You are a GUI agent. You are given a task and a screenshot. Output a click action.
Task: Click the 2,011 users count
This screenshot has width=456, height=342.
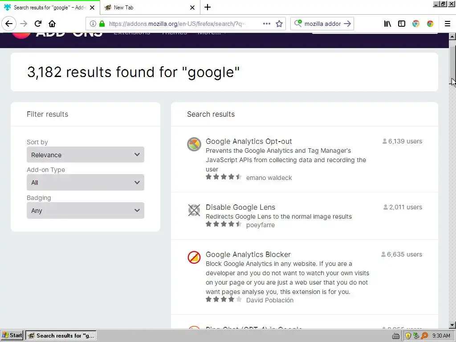403,208
